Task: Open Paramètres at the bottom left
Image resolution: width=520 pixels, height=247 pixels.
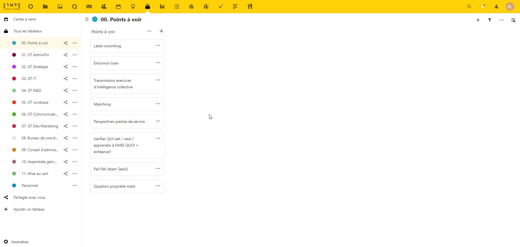Action: point(20,242)
